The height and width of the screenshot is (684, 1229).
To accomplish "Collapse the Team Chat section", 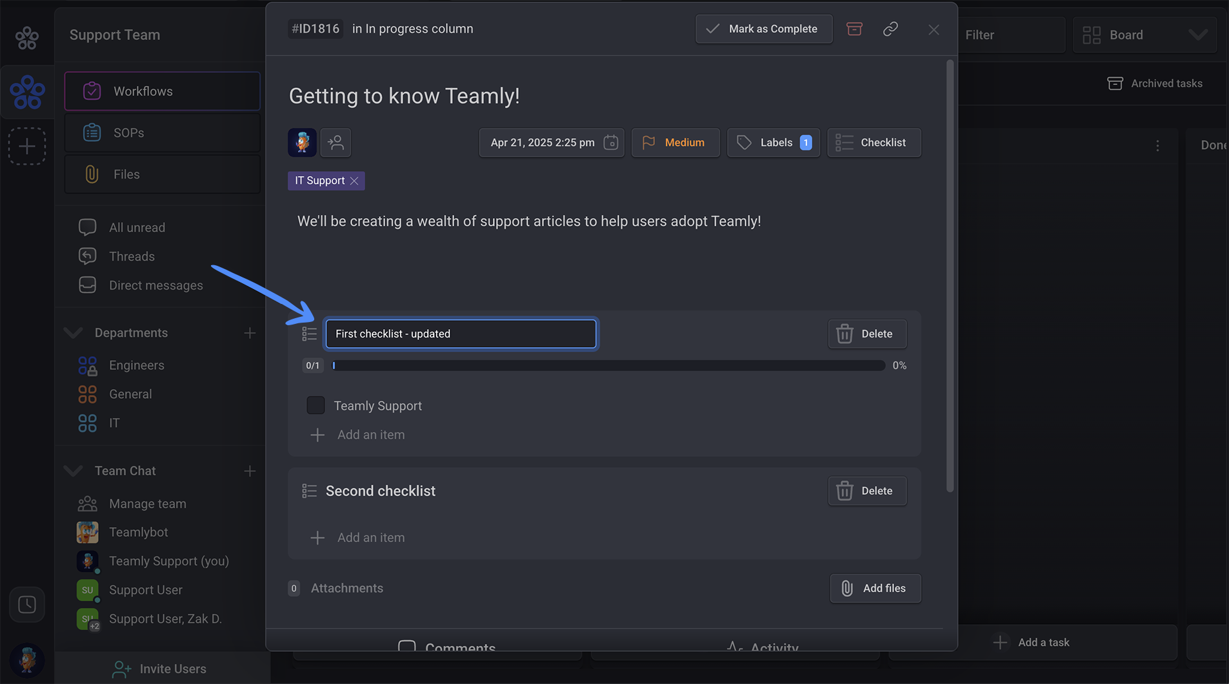I will point(74,471).
